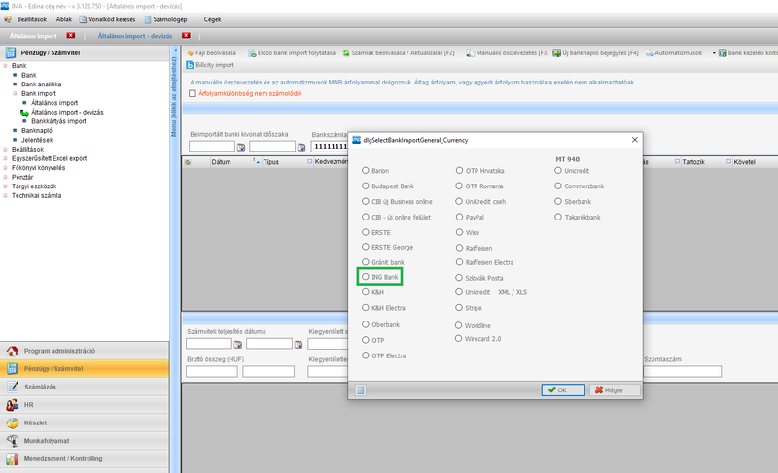Expand the Tárgyi eszközök node
778x473 pixels.
pyautogui.click(x=5, y=186)
